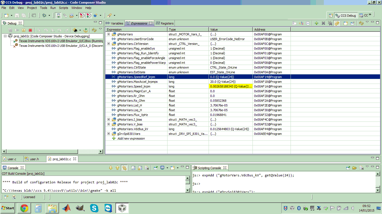Select the C28xx emulator thread in Debug tree
The image size is (382, 214).
[x=61, y=41]
